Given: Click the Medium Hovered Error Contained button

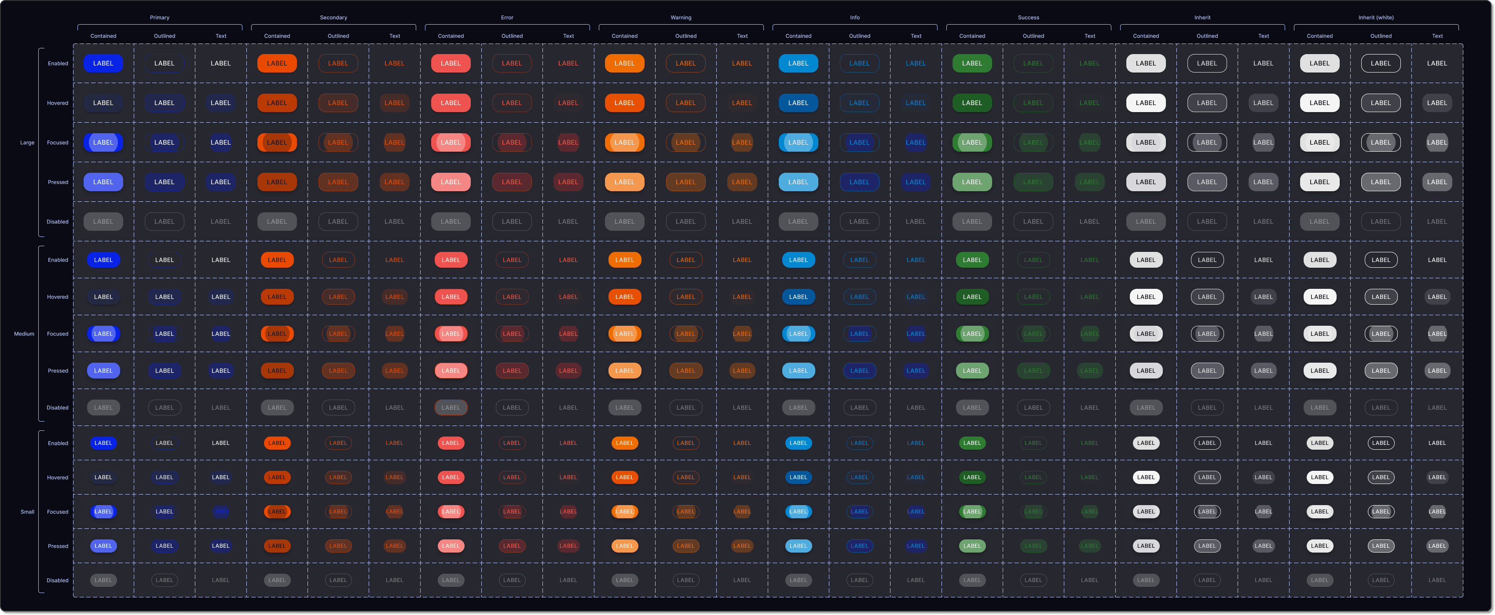Looking at the screenshot, I should (451, 297).
